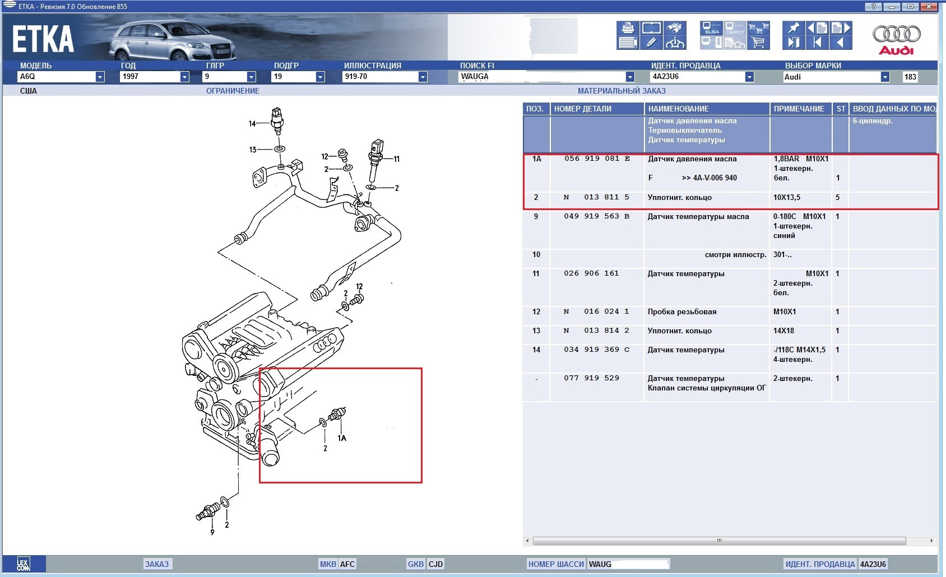Viewport: 946px width, 577px height.
Task: Click the НАИМЕНОВАНИЕ column header
Action: pyautogui.click(x=707, y=109)
